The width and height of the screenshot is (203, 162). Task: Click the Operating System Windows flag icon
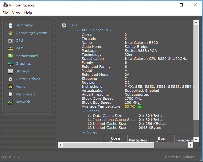click(10, 33)
